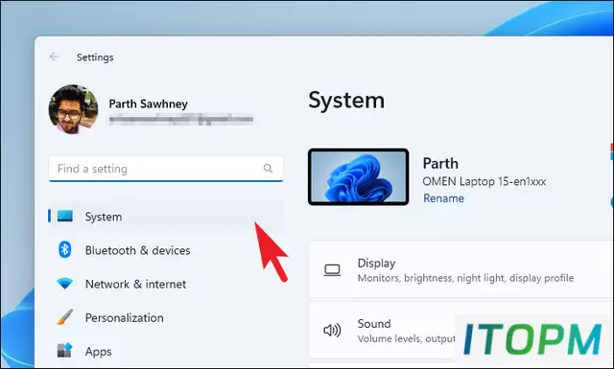Select the Parth Sawhney account name
The image size is (614, 369).
click(x=148, y=104)
